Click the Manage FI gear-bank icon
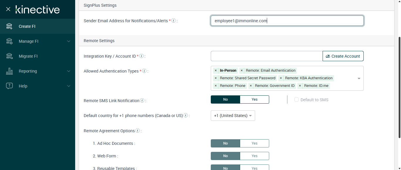 [x=9, y=41]
